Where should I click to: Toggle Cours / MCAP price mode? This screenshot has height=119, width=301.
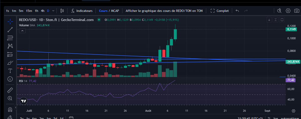click(109, 11)
